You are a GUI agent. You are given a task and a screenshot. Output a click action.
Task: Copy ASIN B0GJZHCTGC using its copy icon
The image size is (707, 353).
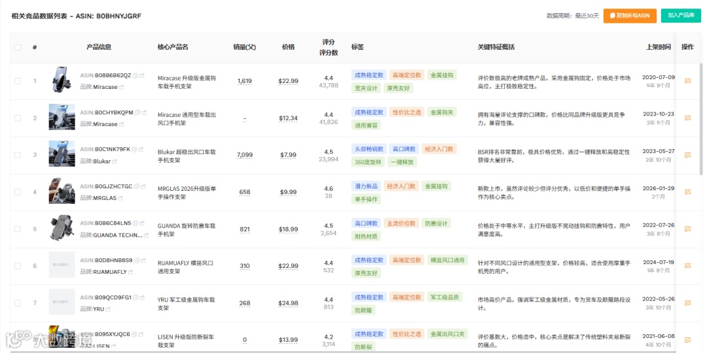[x=137, y=186]
